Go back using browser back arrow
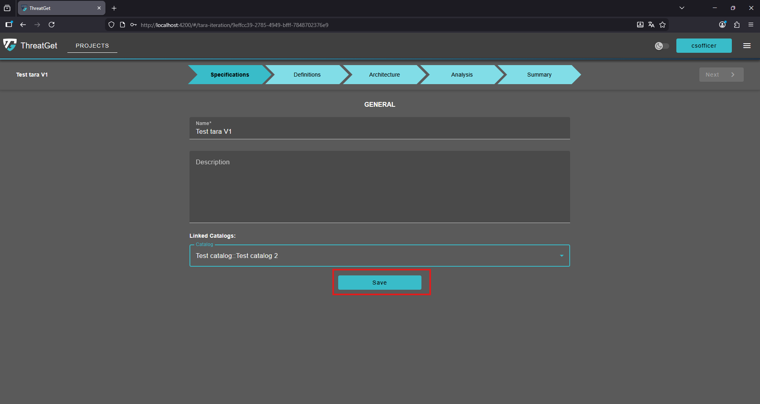760x404 pixels. coord(23,25)
